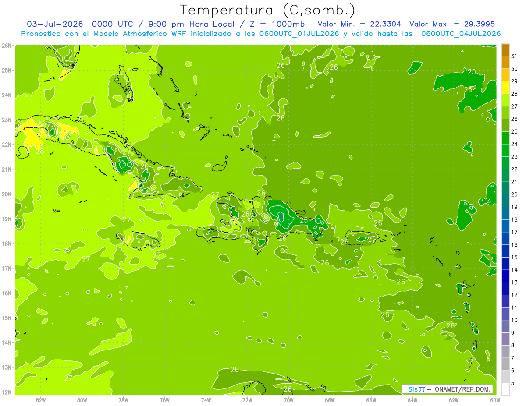Click the 60W longitude axis label
Screen dimensions: 526x406
[x=495, y=400]
